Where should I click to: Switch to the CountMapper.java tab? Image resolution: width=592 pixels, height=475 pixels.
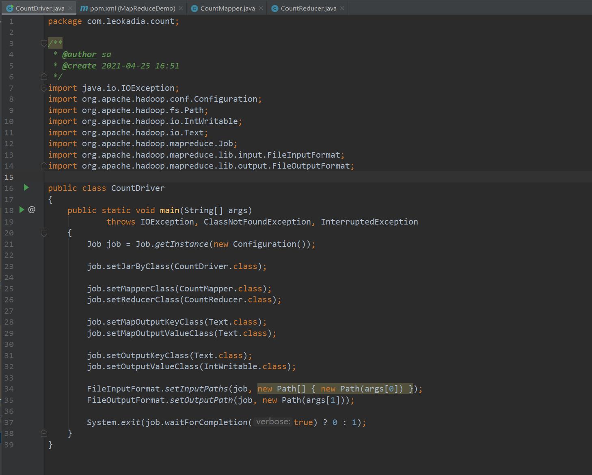click(227, 8)
